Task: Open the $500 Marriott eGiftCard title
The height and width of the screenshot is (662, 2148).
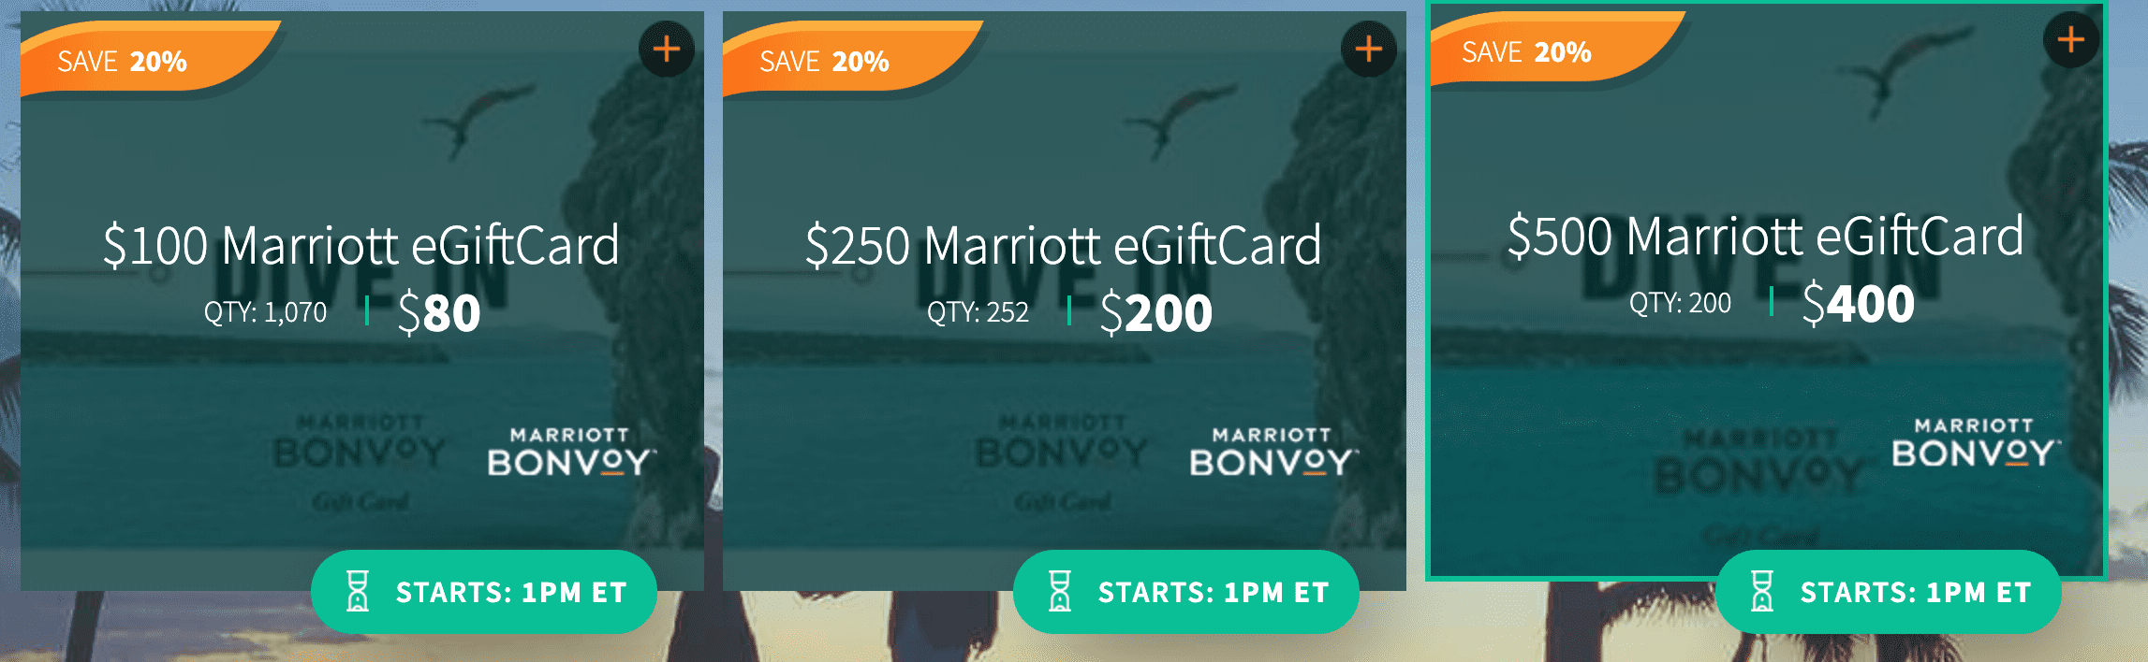Action: (x=1766, y=236)
